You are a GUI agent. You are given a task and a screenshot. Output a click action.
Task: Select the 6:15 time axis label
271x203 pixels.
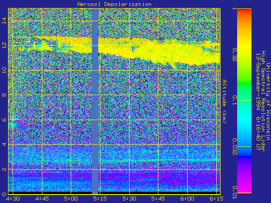pos(216,199)
